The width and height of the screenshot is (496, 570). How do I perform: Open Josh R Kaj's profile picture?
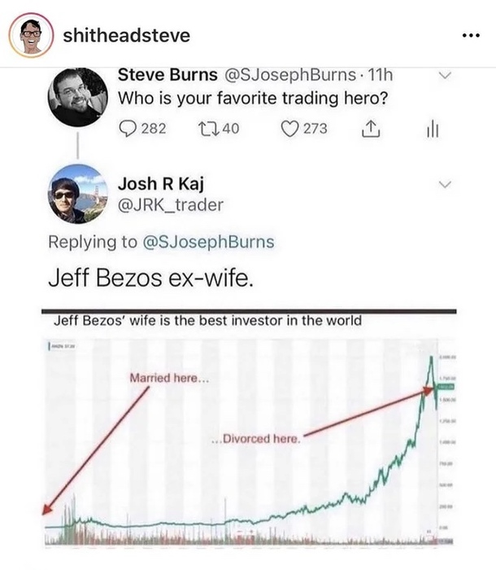(x=77, y=194)
